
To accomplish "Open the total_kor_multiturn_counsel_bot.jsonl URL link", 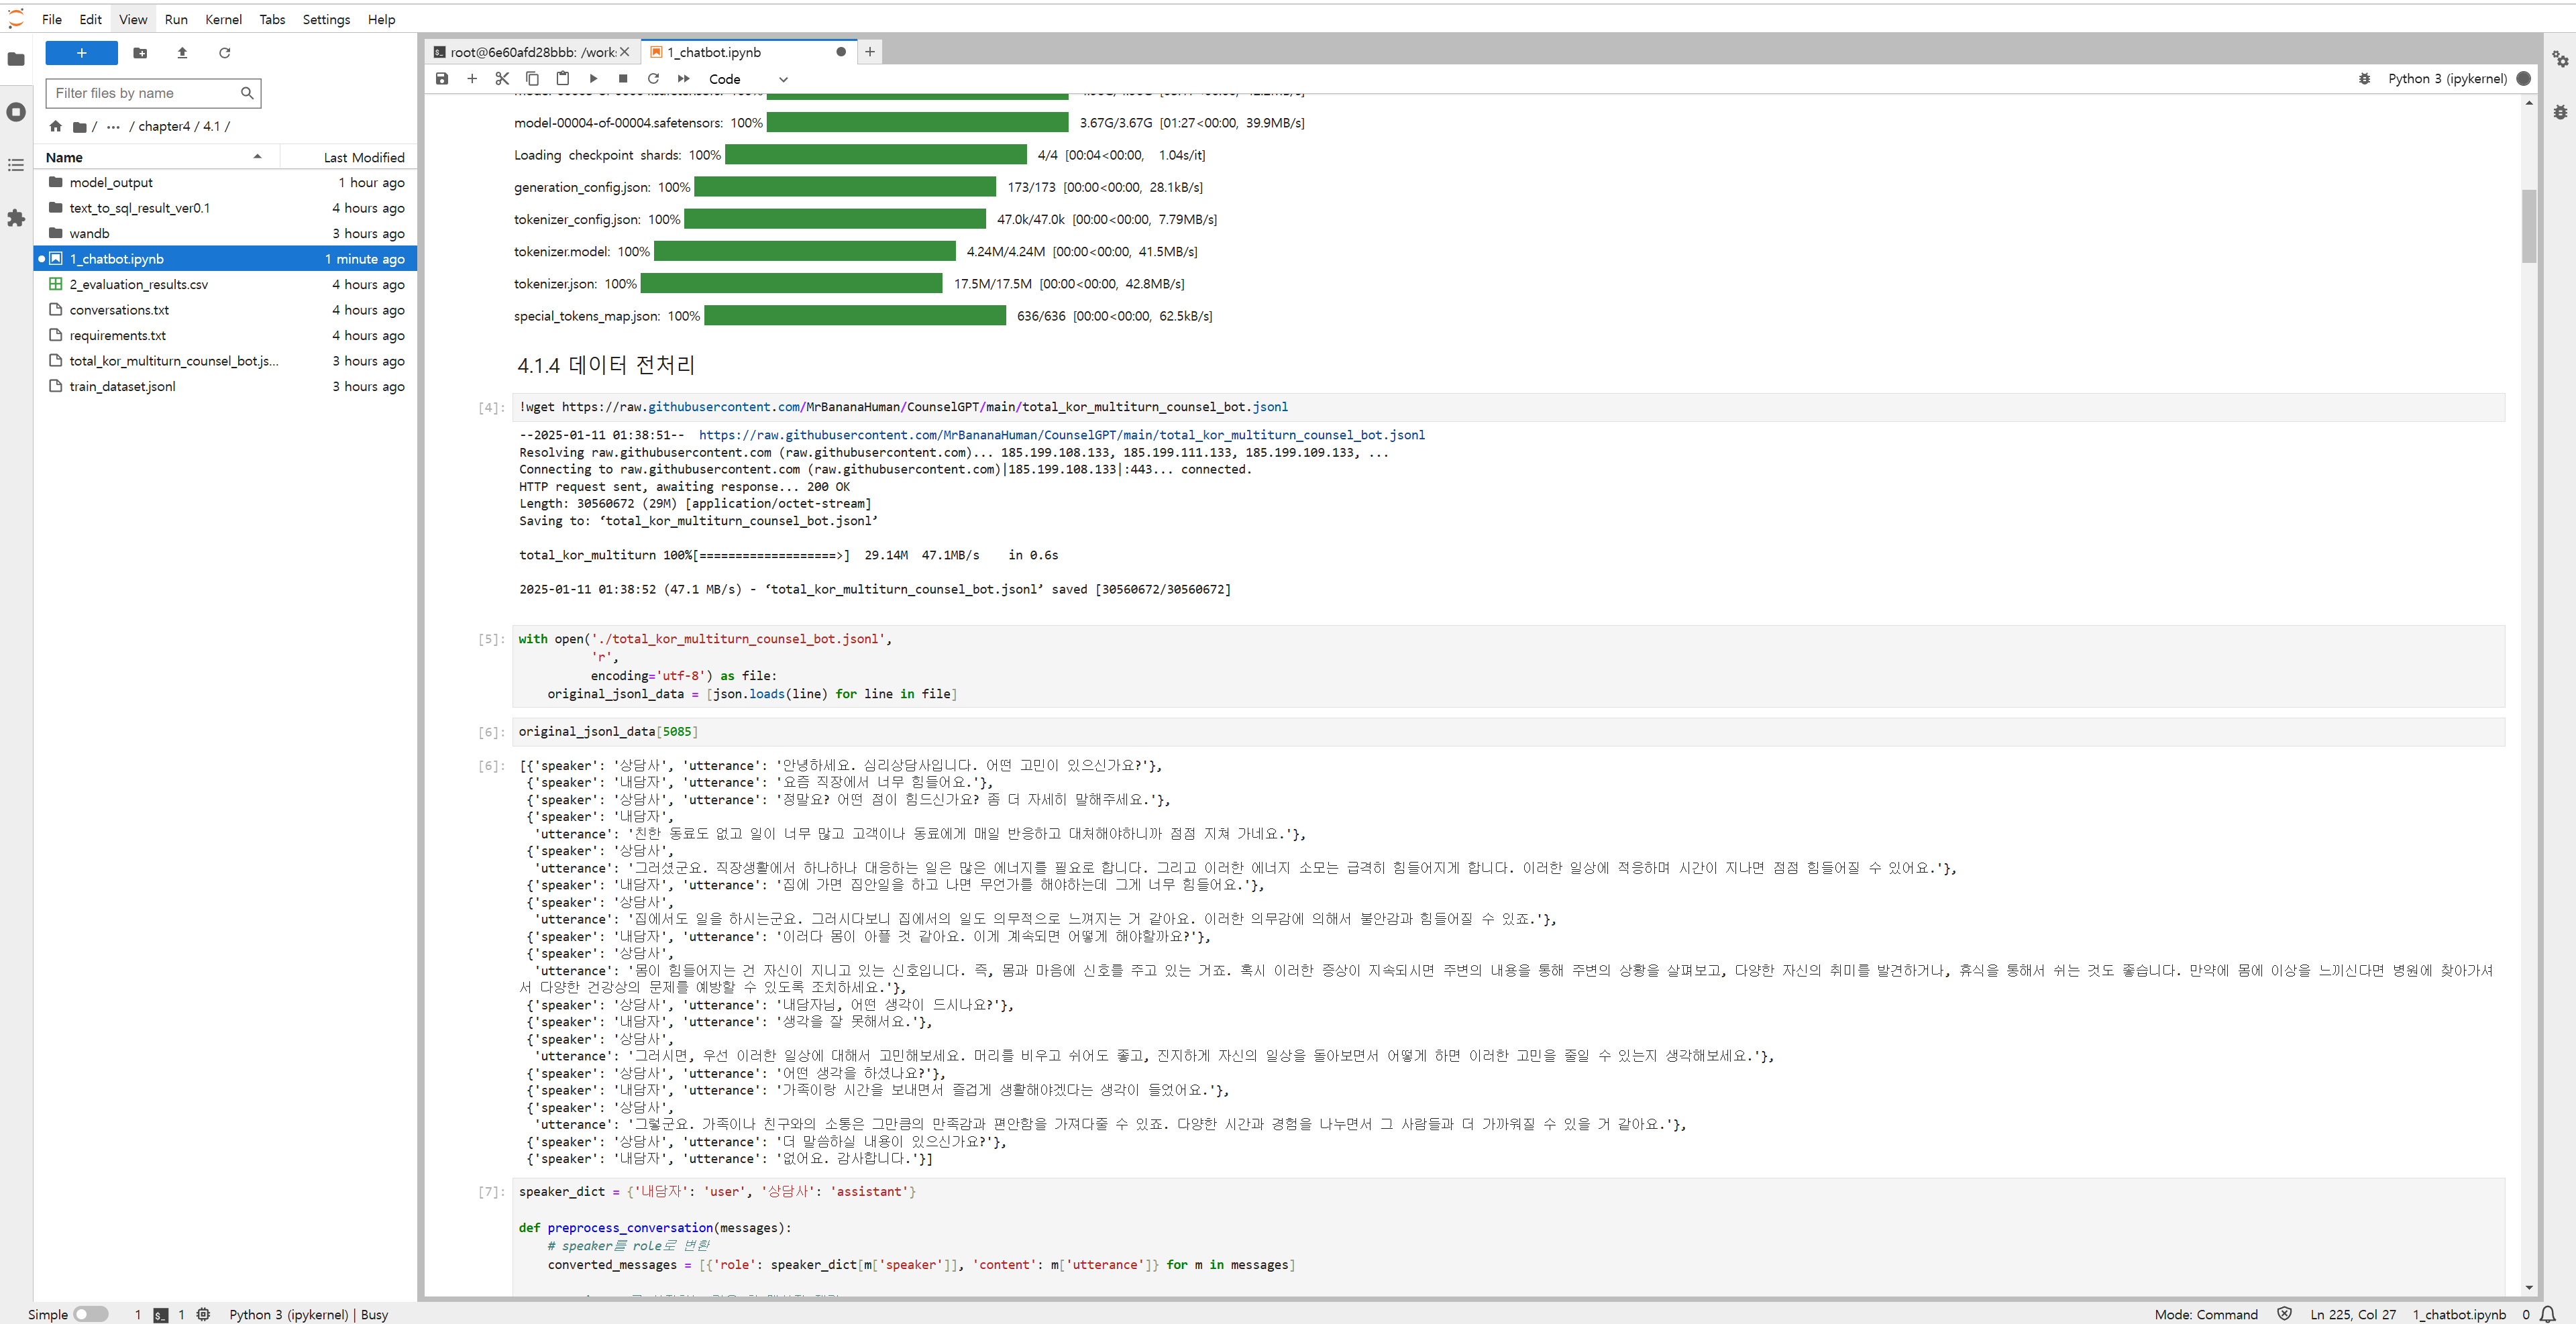I will click(1061, 435).
